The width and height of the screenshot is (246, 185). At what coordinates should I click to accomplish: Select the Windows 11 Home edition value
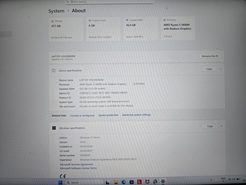pos(90,137)
